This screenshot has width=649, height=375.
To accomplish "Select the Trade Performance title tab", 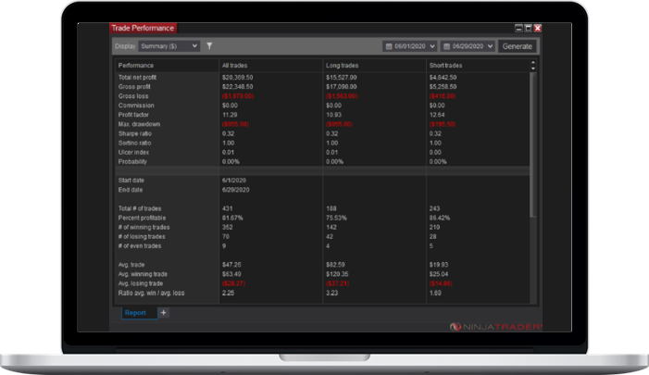I will (143, 29).
